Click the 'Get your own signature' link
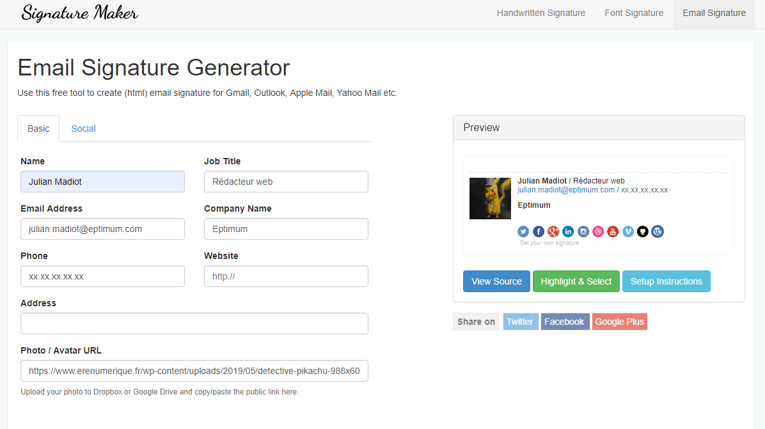This screenshot has height=429, width=765. (x=549, y=243)
